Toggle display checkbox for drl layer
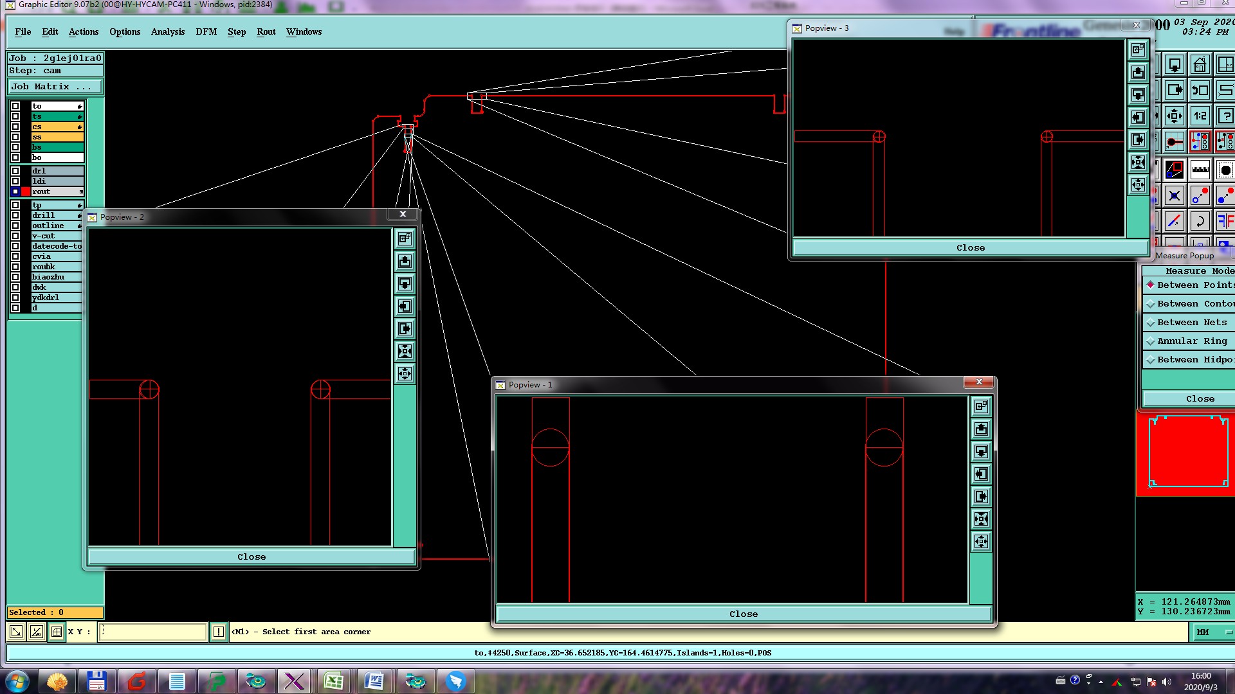This screenshot has width=1235, height=694. [15, 171]
